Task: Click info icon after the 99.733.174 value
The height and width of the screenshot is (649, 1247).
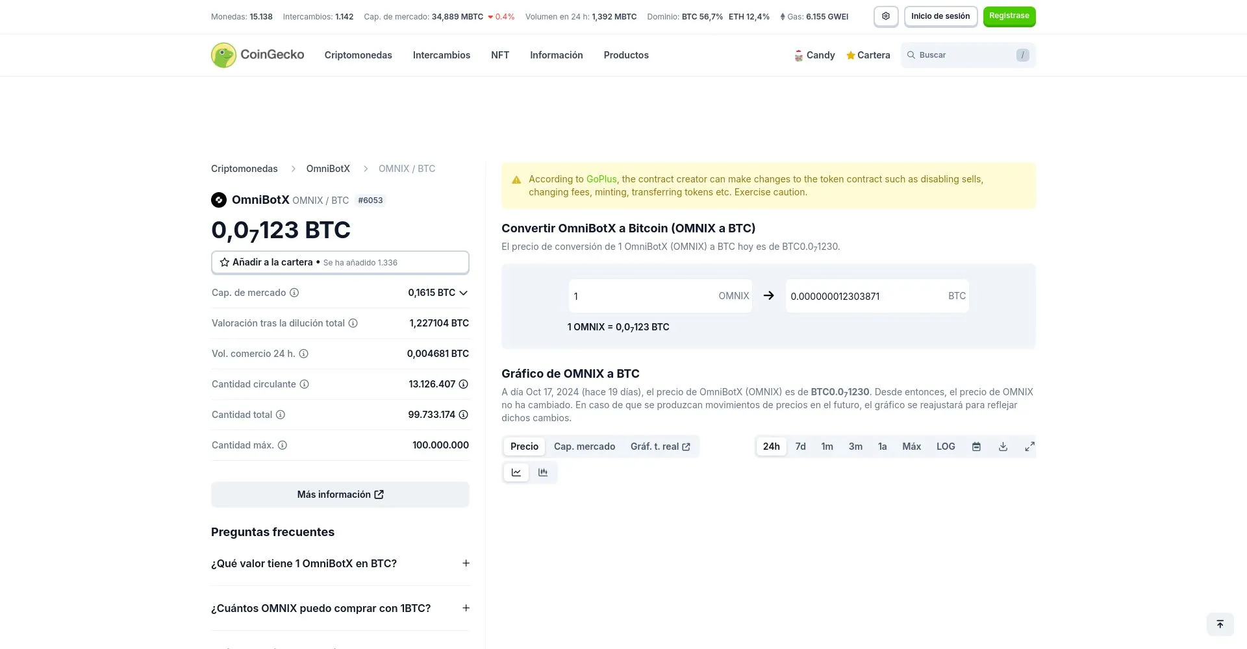Action: [x=464, y=415]
